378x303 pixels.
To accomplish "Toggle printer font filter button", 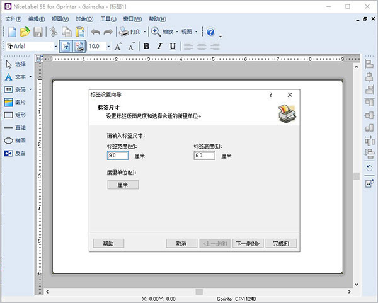I will tap(79, 46).
